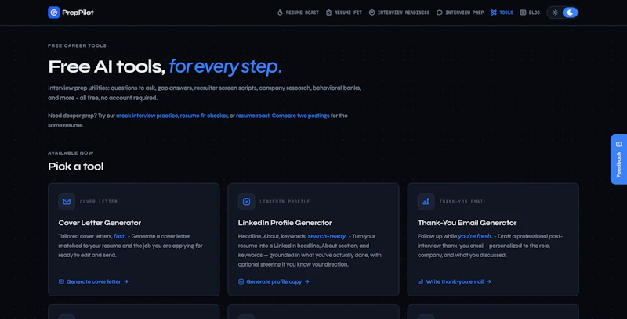Go to Interview Readiness page
The height and width of the screenshot is (319, 627).
coord(399,13)
